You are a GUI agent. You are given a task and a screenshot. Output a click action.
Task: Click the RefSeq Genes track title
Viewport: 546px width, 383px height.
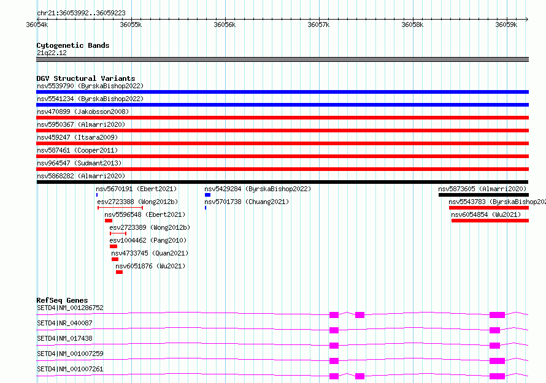pyautogui.click(x=63, y=300)
